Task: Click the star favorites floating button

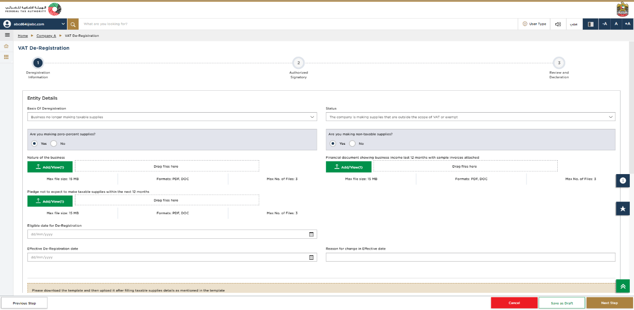Action: 623,209
